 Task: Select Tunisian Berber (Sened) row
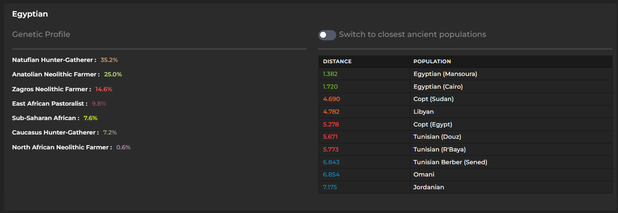tap(450, 162)
